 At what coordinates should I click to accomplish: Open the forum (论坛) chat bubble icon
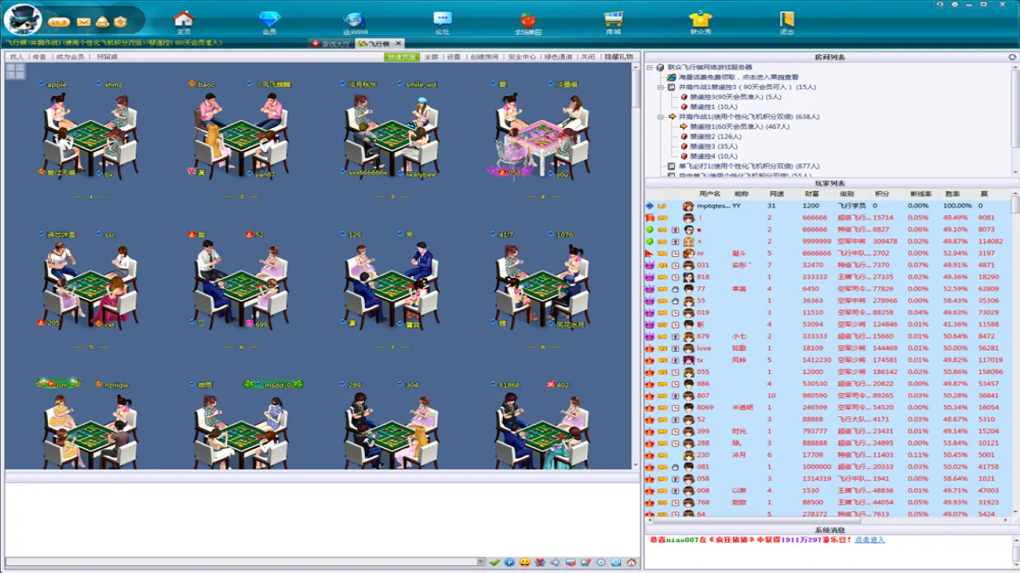(x=442, y=19)
